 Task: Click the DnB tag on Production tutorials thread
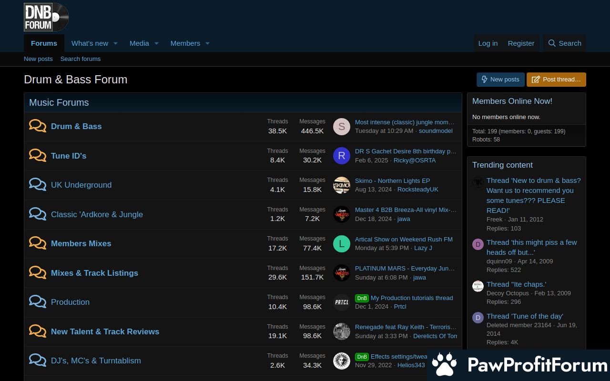coord(362,298)
